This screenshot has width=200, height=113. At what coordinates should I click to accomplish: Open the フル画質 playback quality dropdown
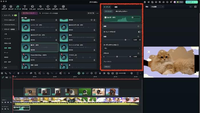pyautogui.click(x=157, y=7)
